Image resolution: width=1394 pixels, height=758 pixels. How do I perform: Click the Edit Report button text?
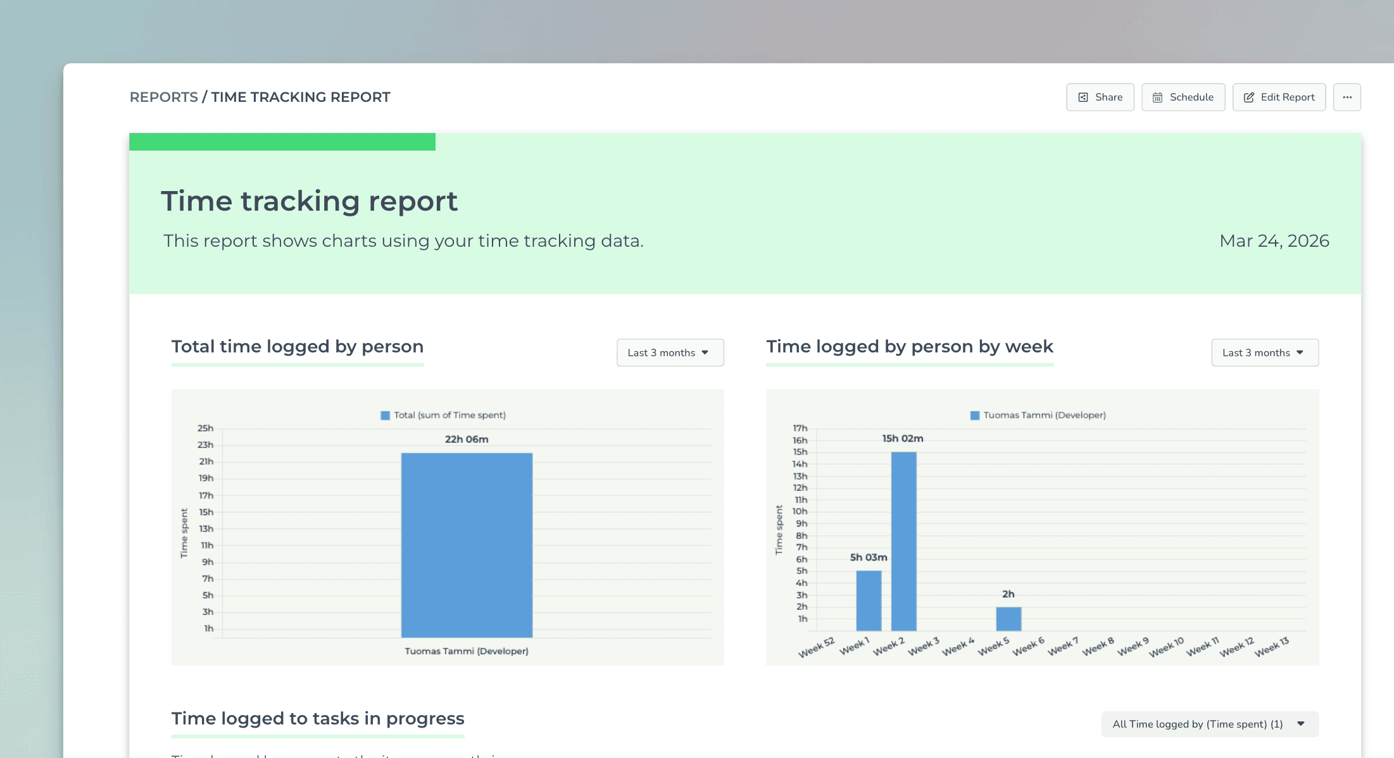[x=1287, y=97]
